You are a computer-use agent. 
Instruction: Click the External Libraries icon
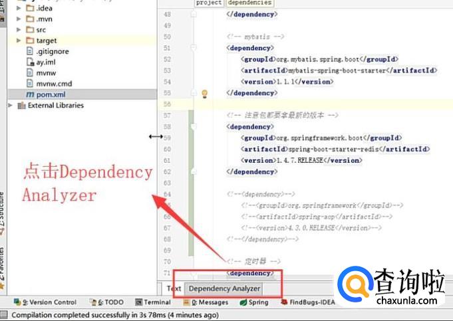click(x=21, y=105)
